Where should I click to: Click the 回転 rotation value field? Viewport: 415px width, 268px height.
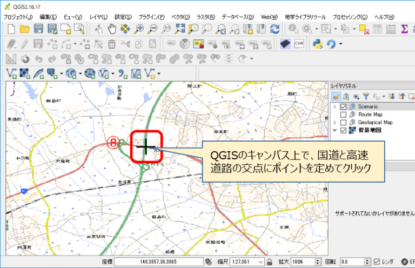pos(352,262)
